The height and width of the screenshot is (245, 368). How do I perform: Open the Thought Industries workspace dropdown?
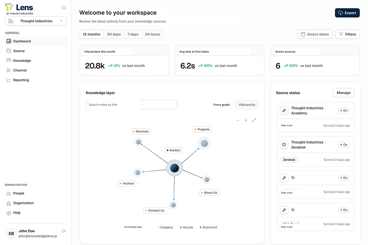pos(36,21)
